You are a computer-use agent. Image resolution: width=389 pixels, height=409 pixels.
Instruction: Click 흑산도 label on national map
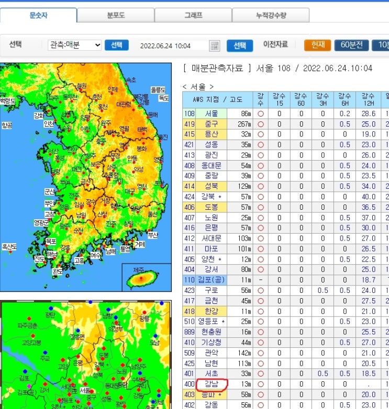click(x=9, y=246)
